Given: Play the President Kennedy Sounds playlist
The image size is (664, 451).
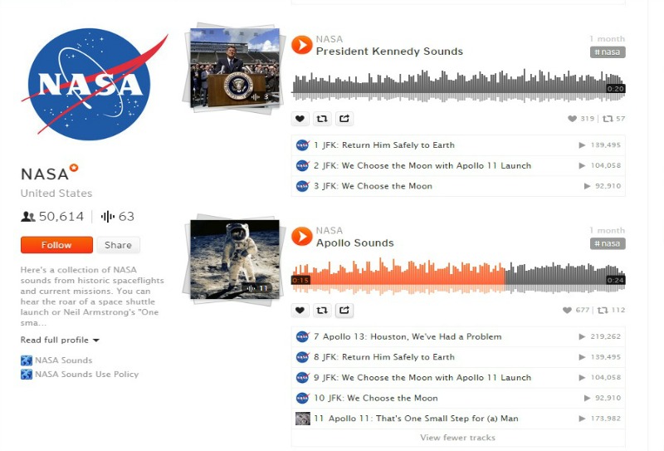Looking at the screenshot, I should [x=302, y=46].
